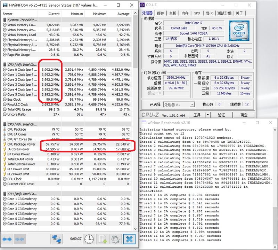Click the clock reset timer icon
This screenshot has height=250, width=278.
89,239
